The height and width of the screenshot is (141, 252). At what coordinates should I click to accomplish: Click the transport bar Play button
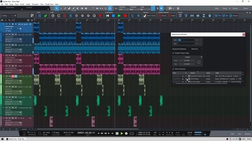[122, 133]
